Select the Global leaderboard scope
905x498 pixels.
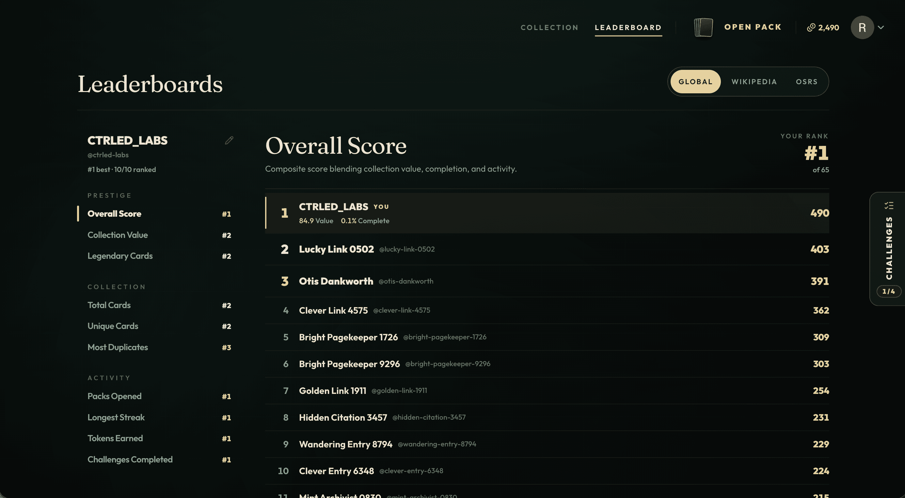point(695,82)
